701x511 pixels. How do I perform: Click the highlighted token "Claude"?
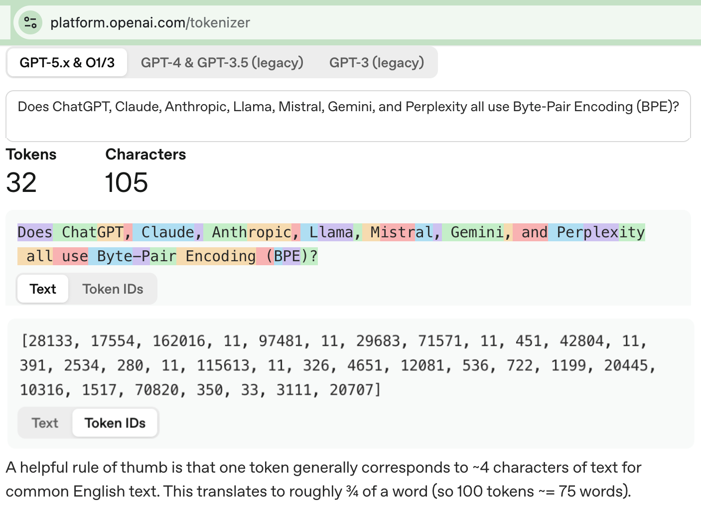point(163,232)
